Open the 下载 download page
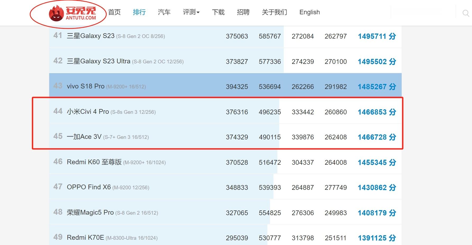 [x=218, y=12]
